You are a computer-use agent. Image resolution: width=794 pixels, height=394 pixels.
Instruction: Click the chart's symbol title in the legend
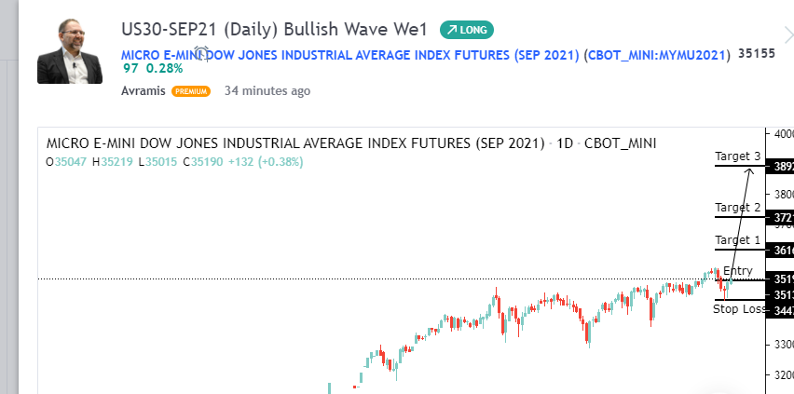[x=294, y=143]
